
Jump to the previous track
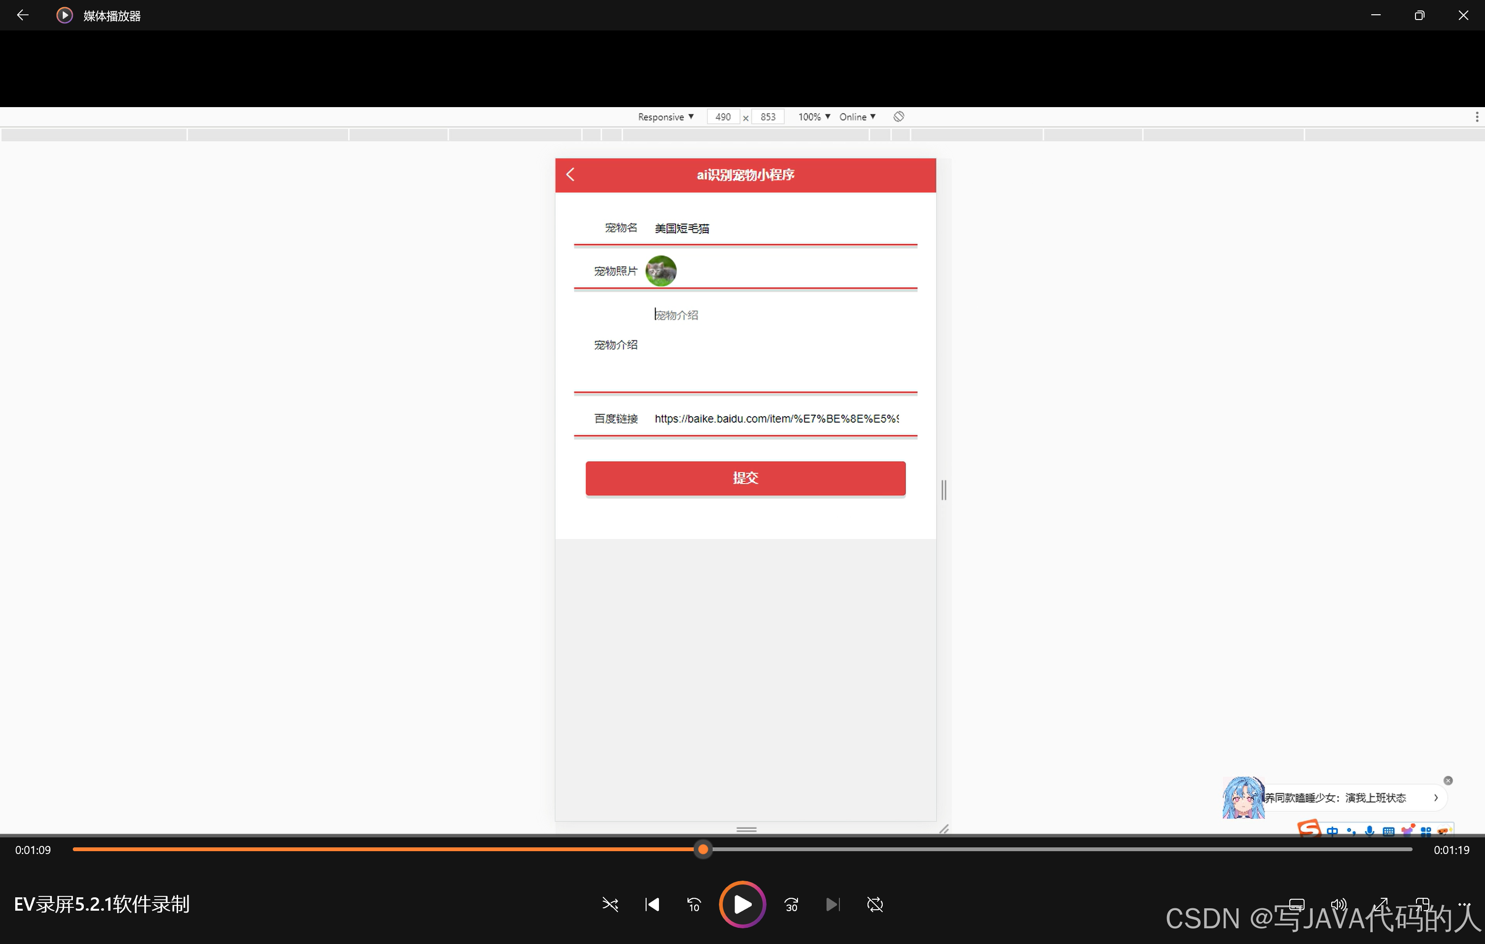click(652, 904)
